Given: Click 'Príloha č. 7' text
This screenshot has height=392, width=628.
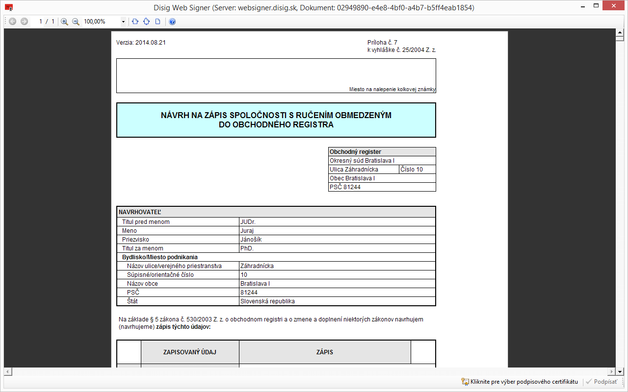Looking at the screenshot, I should 382,43.
